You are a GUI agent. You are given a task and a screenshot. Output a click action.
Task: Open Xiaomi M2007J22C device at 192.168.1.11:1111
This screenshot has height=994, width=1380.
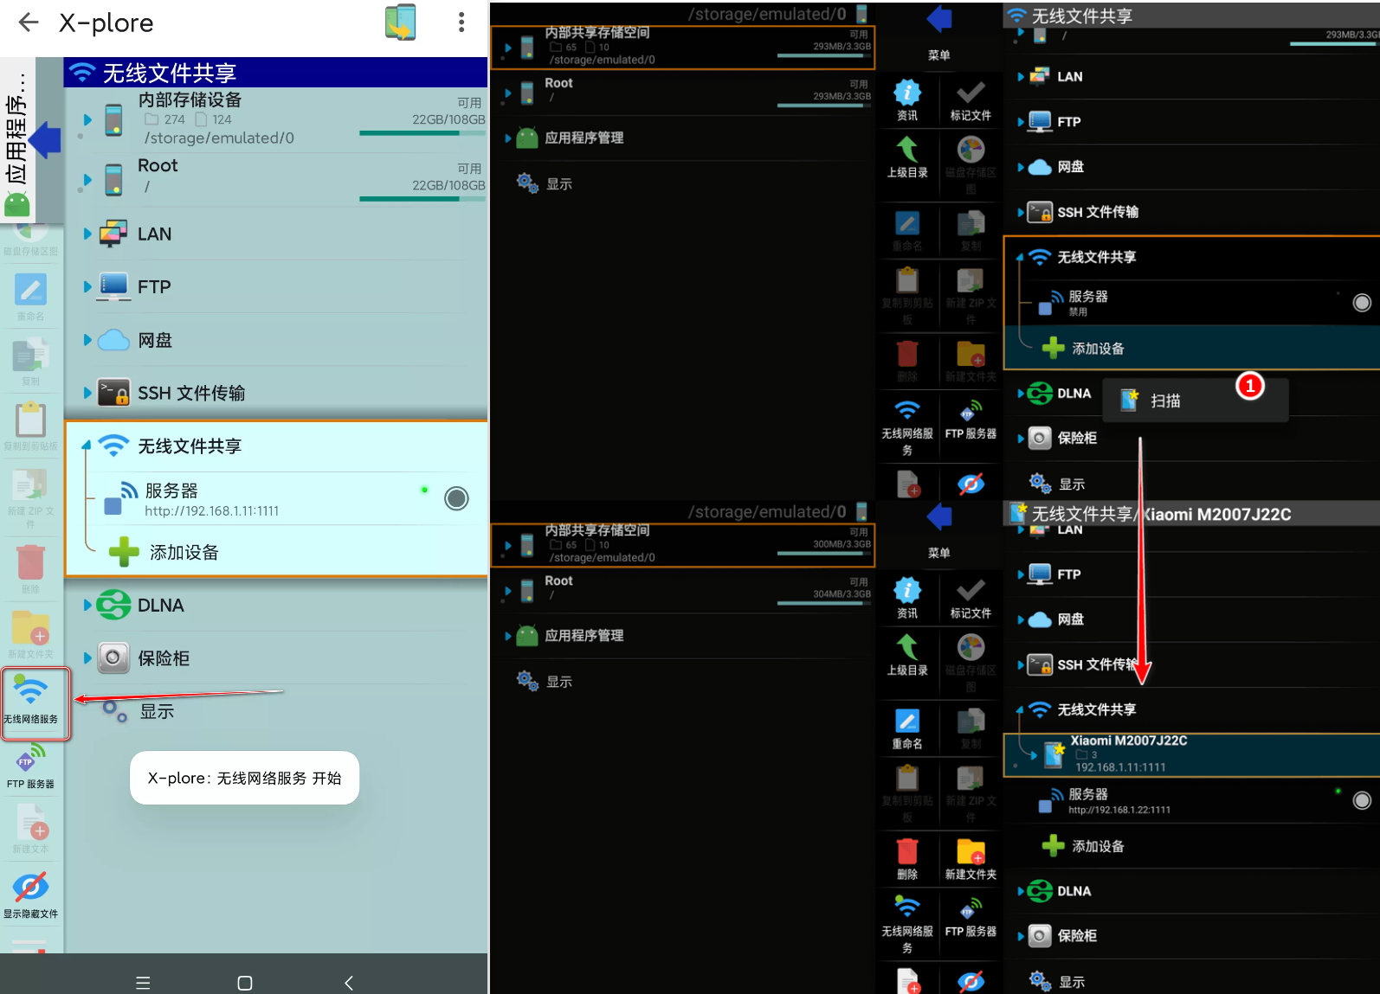point(1191,754)
